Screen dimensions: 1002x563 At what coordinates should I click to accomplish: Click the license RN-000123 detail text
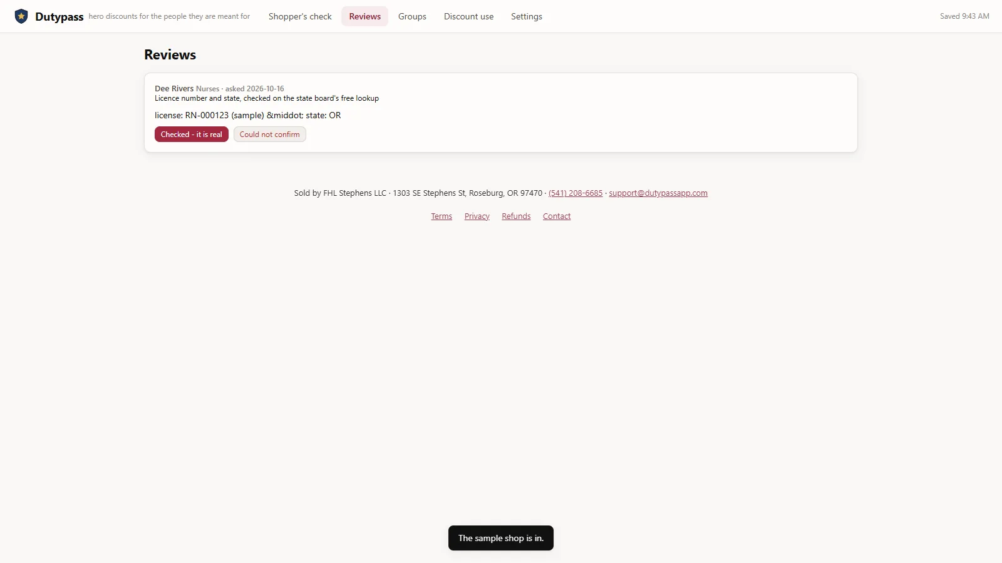(248, 116)
